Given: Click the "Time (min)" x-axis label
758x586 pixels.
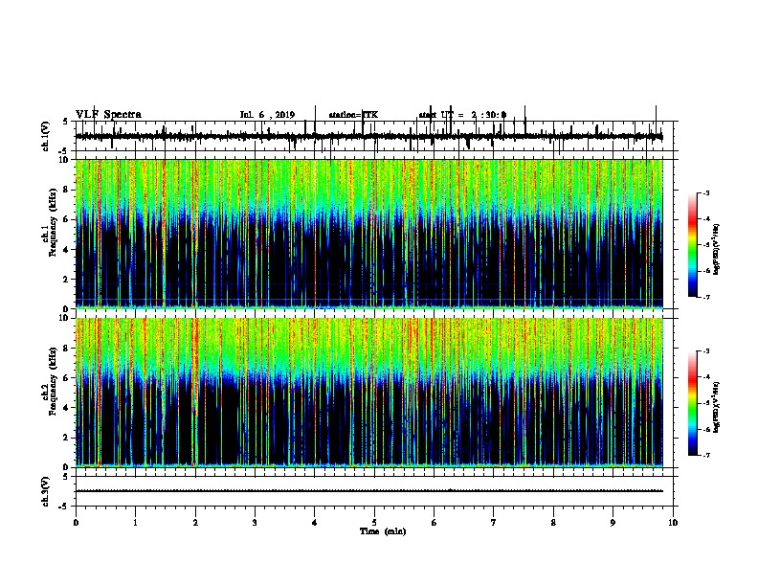Looking at the screenshot, I should pyautogui.click(x=383, y=531).
